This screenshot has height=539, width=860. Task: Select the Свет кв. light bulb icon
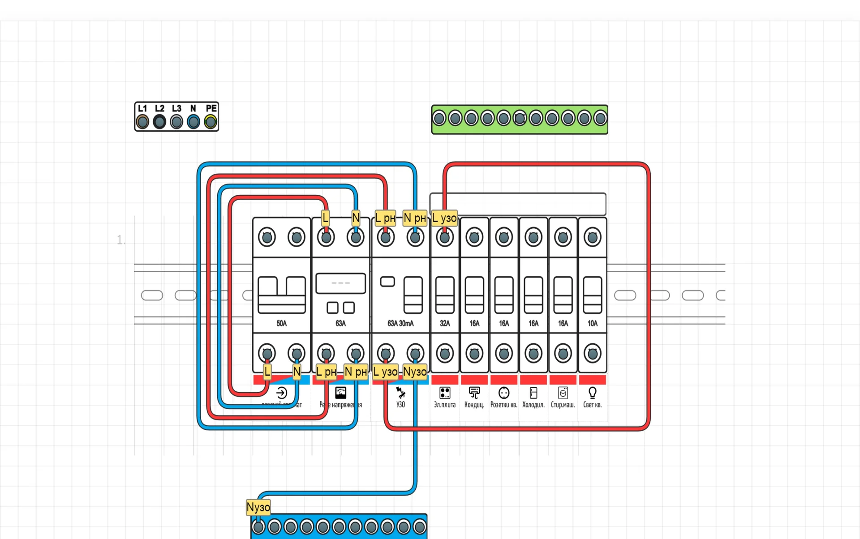point(593,393)
